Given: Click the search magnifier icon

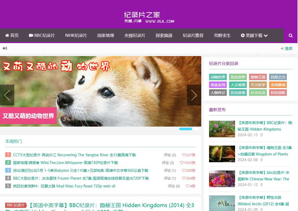Looking at the screenshot, I should click(291, 36).
